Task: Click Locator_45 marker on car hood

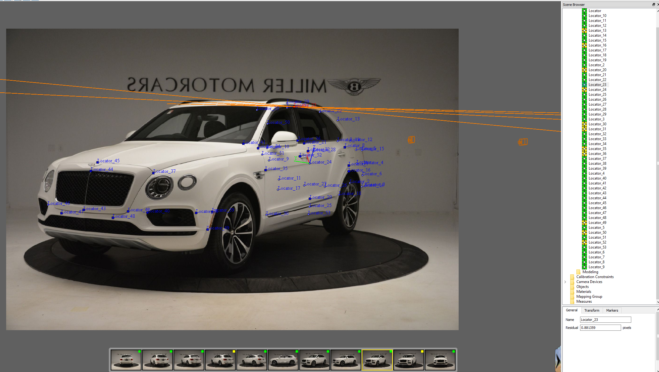Action: (98, 162)
